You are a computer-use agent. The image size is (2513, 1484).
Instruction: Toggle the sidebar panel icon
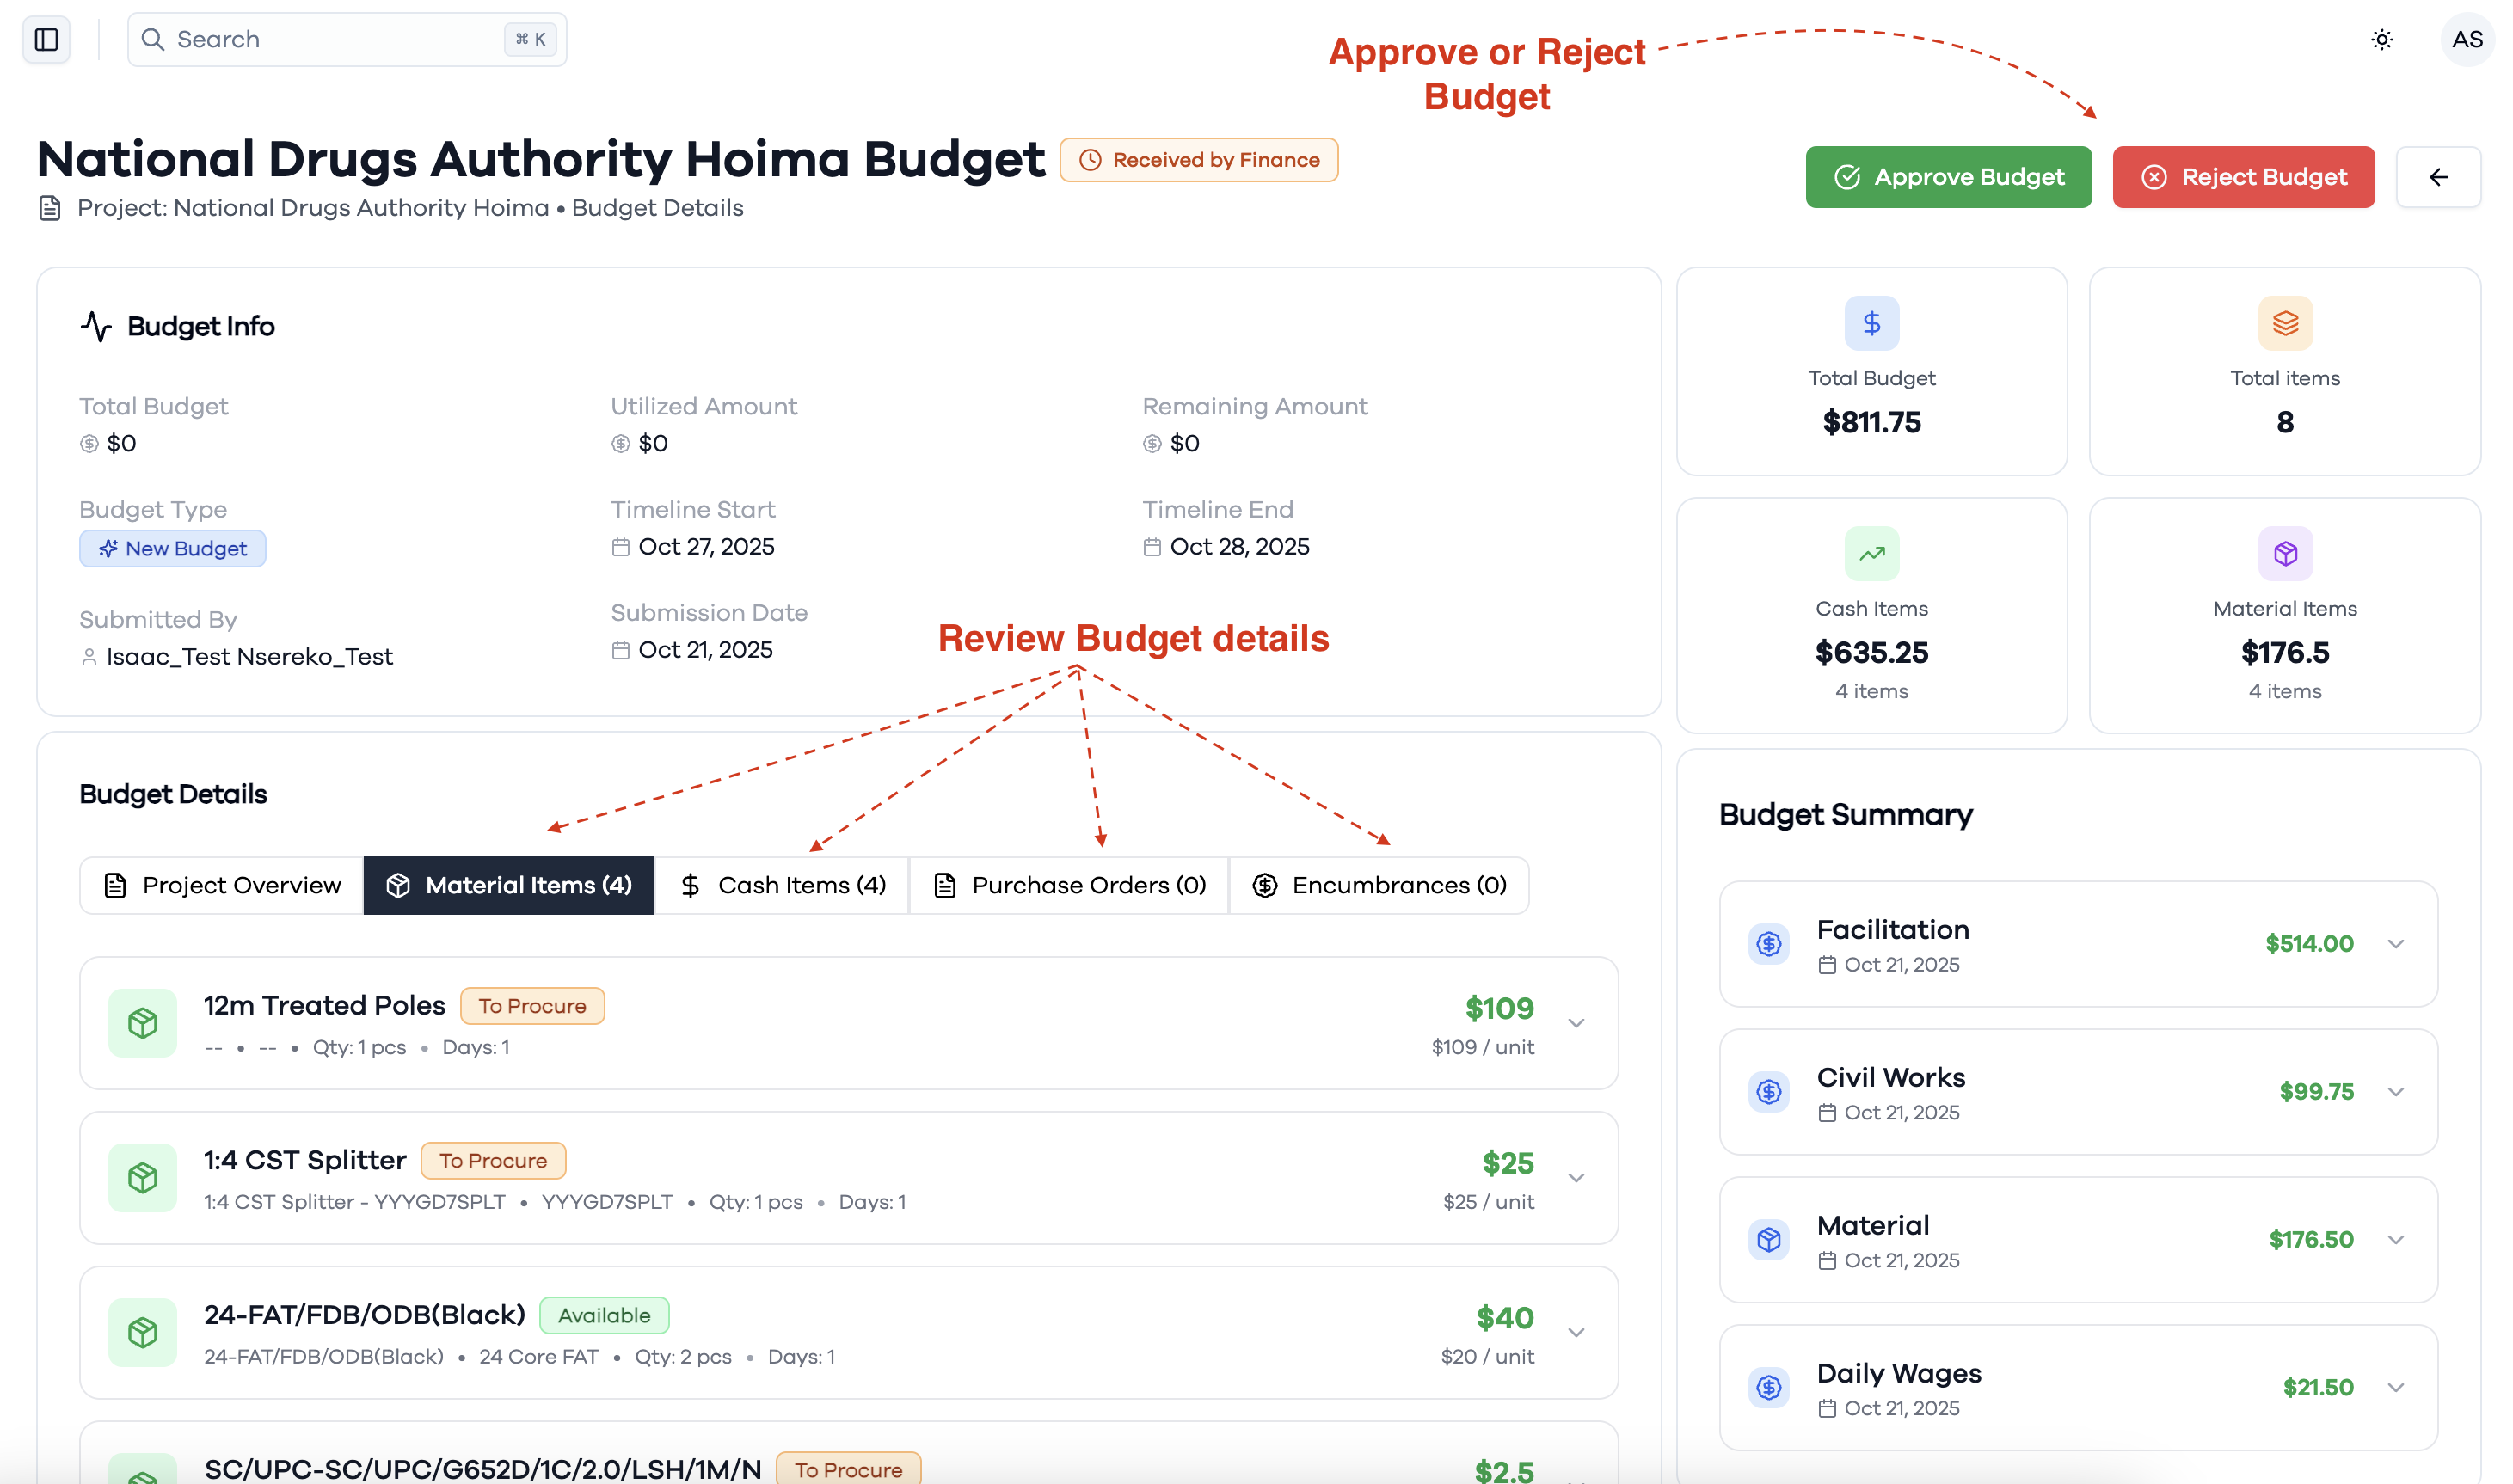coord(46,39)
